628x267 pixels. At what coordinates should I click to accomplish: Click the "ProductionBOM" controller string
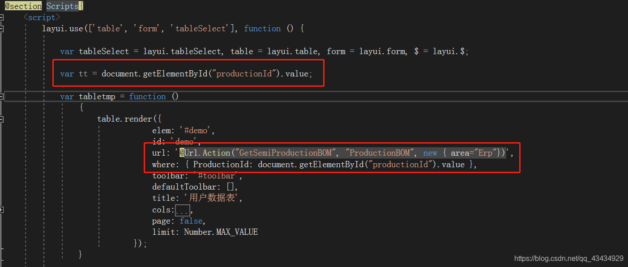coord(380,153)
